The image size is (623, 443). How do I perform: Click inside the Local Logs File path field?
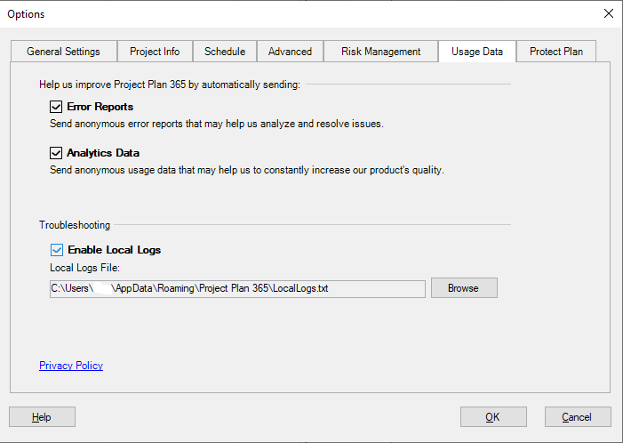coord(237,288)
